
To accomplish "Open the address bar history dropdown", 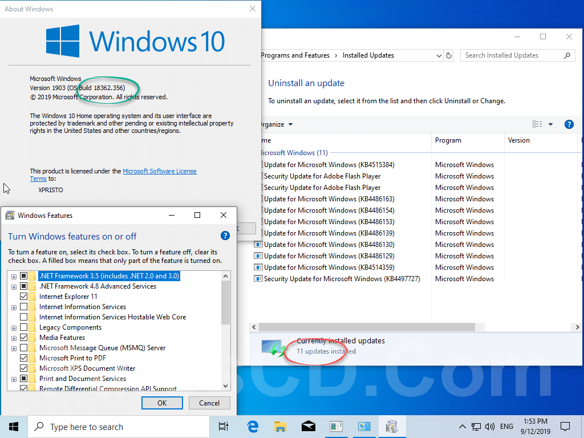I will point(439,55).
